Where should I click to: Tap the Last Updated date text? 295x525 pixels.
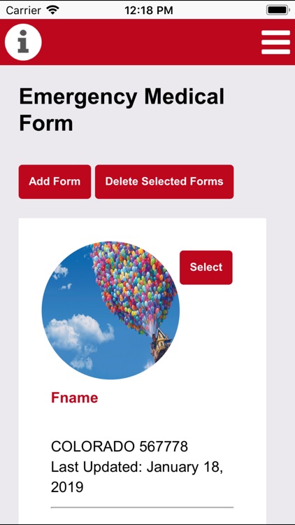pyautogui.click(x=137, y=477)
